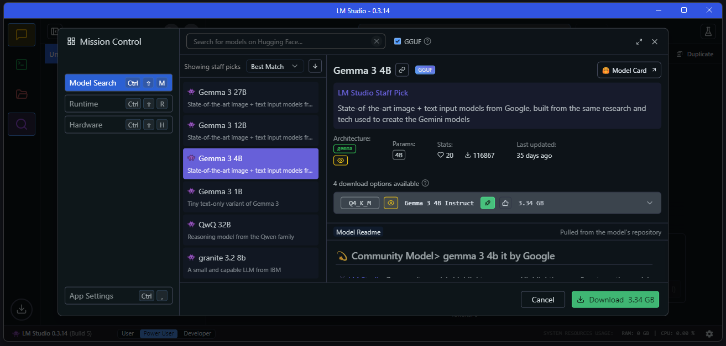Click the Download 3.34 GB button
Screen dimensions: 726x346
click(x=615, y=300)
